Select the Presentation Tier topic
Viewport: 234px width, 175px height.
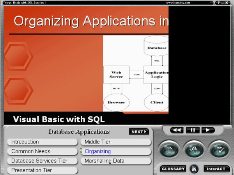click(42, 170)
